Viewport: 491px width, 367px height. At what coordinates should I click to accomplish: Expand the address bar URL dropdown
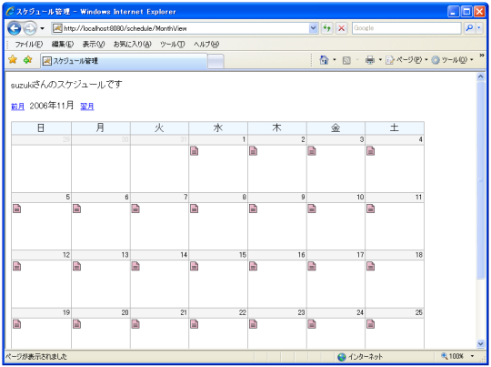313,28
